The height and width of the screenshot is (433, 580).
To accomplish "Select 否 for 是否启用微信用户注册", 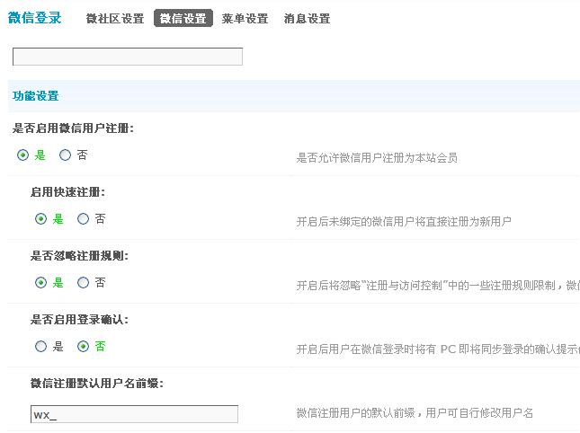I will click(65, 155).
